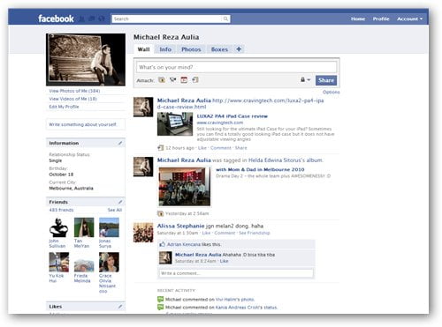Screen dimensions: 442x327
Task: Open Kania Andreas Cristi's status link
Action: pos(246,308)
